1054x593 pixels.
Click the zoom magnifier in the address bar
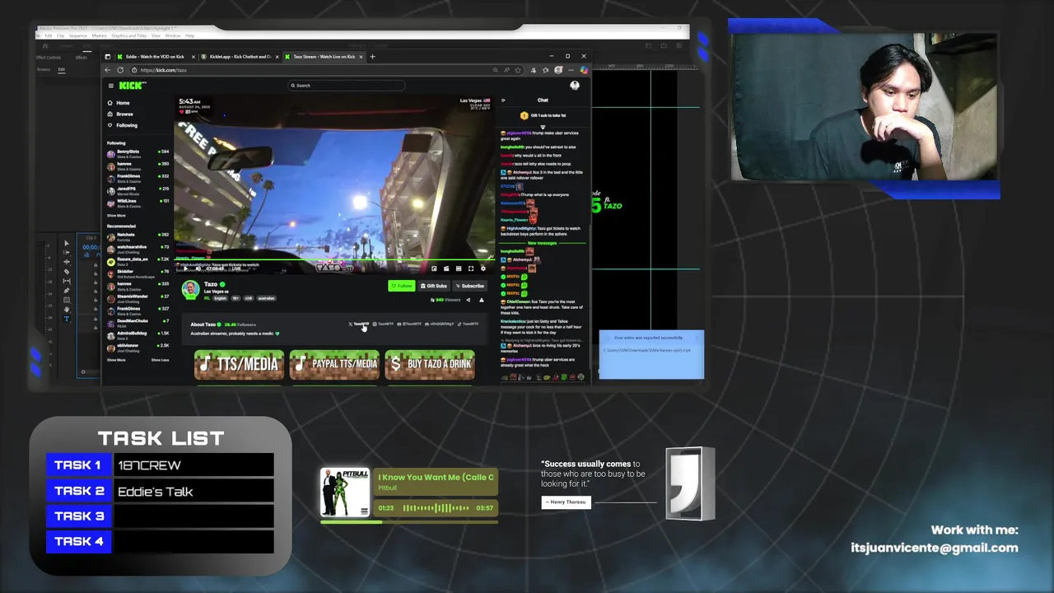click(495, 70)
